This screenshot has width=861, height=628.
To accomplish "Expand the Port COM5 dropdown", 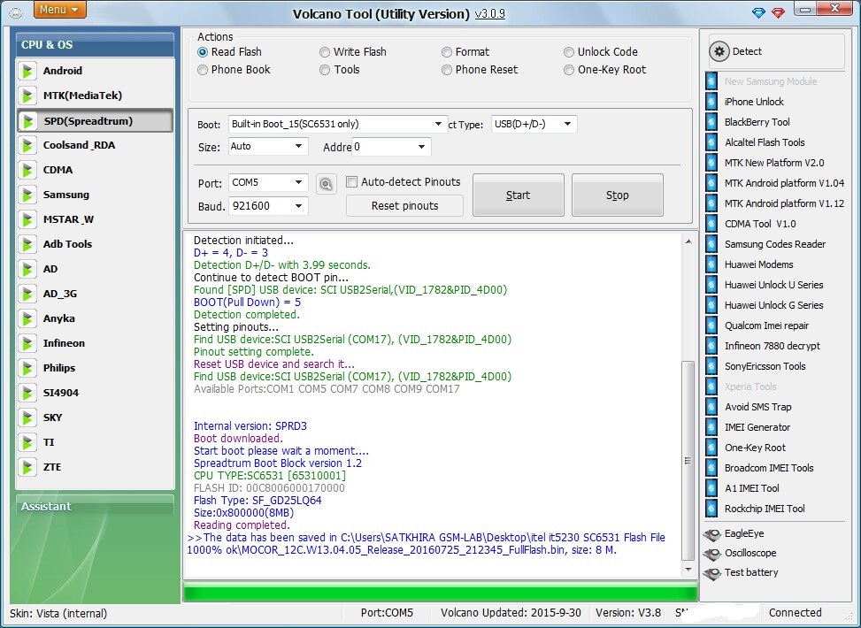I will [298, 182].
